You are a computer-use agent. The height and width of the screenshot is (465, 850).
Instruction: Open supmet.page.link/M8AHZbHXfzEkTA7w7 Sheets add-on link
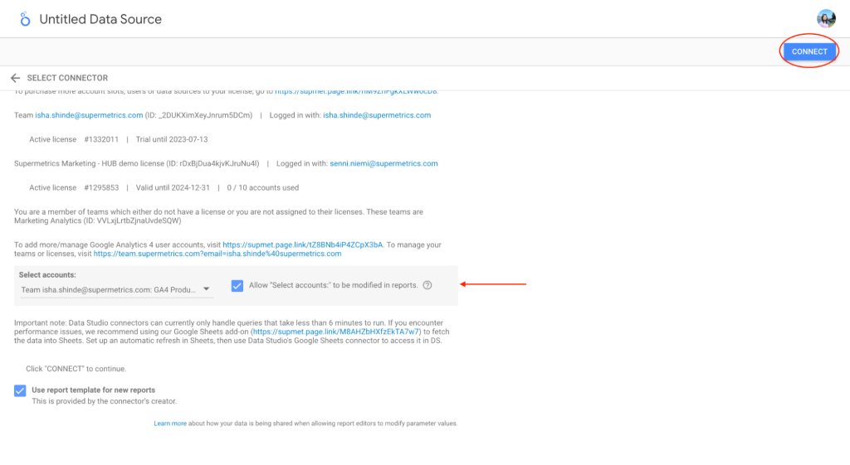tap(336, 332)
